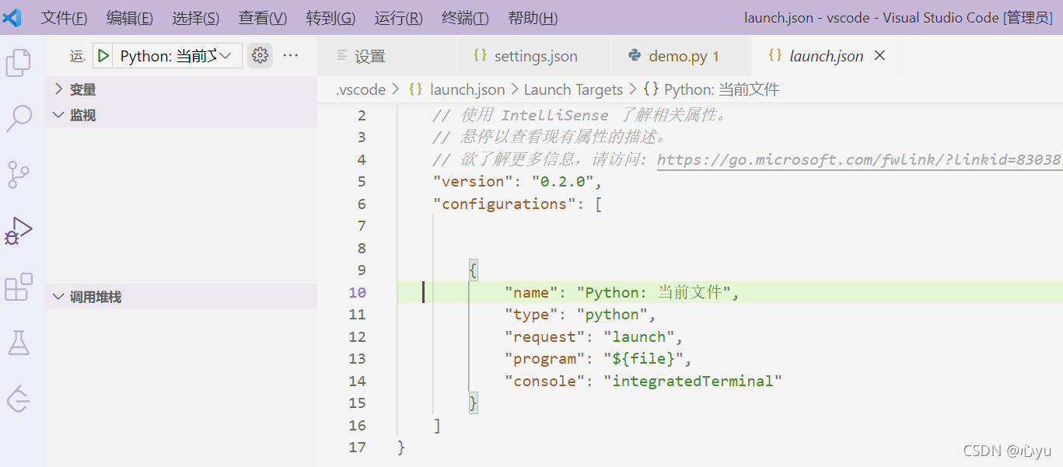Image resolution: width=1063 pixels, height=467 pixels.
Task: Click the opening brace on line 9
Action: [474, 270]
